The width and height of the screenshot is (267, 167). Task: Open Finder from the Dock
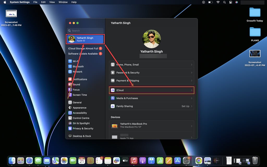12,160
